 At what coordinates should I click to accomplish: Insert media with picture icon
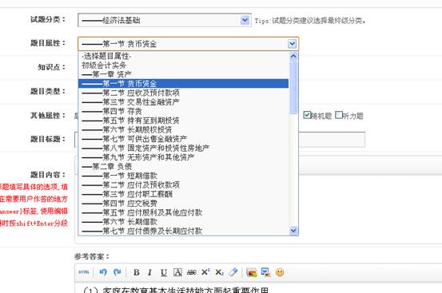tap(266, 272)
